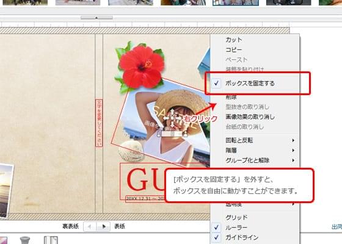Click the large person icon right of photo zoom slider
Screen dimensions: 342x244
coord(186,134)
